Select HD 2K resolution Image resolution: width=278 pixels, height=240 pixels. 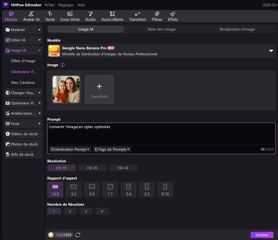[92, 168]
